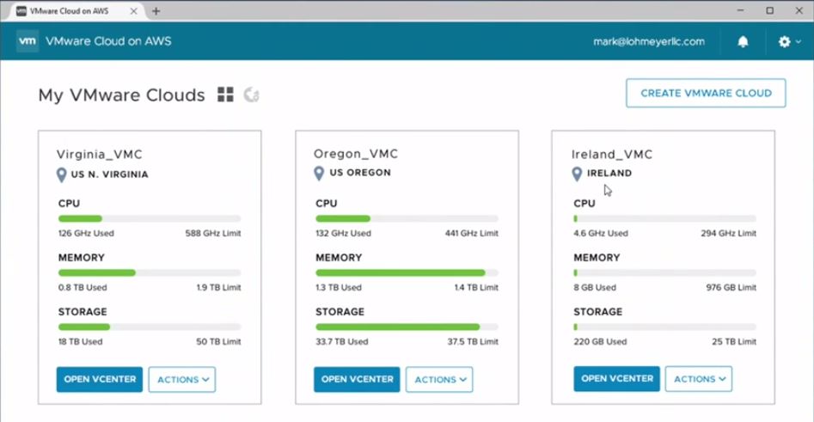Switch to grid view icon

(225, 95)
